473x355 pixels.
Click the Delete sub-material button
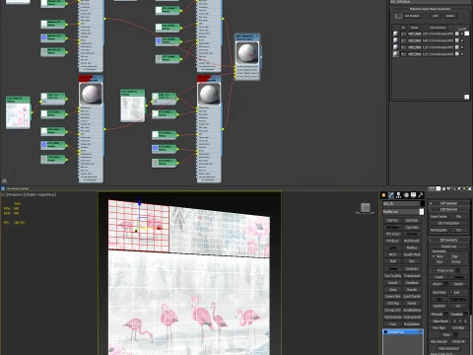click(450, 16)
